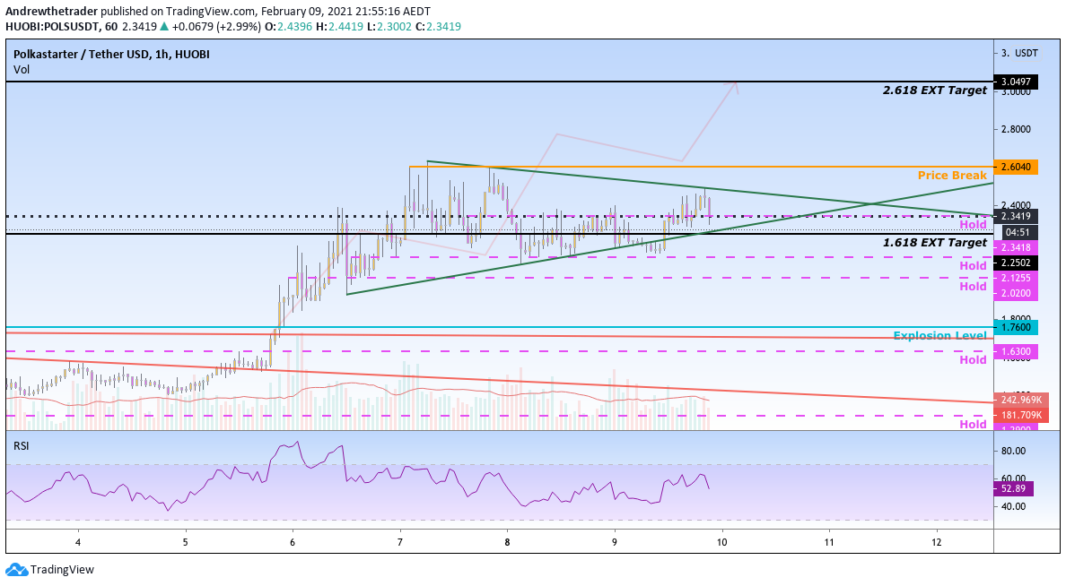Click date 7 on the time axis
The height and width of the screenshot is (586, 1066).
pyautogui.click(x=400, y=542)
